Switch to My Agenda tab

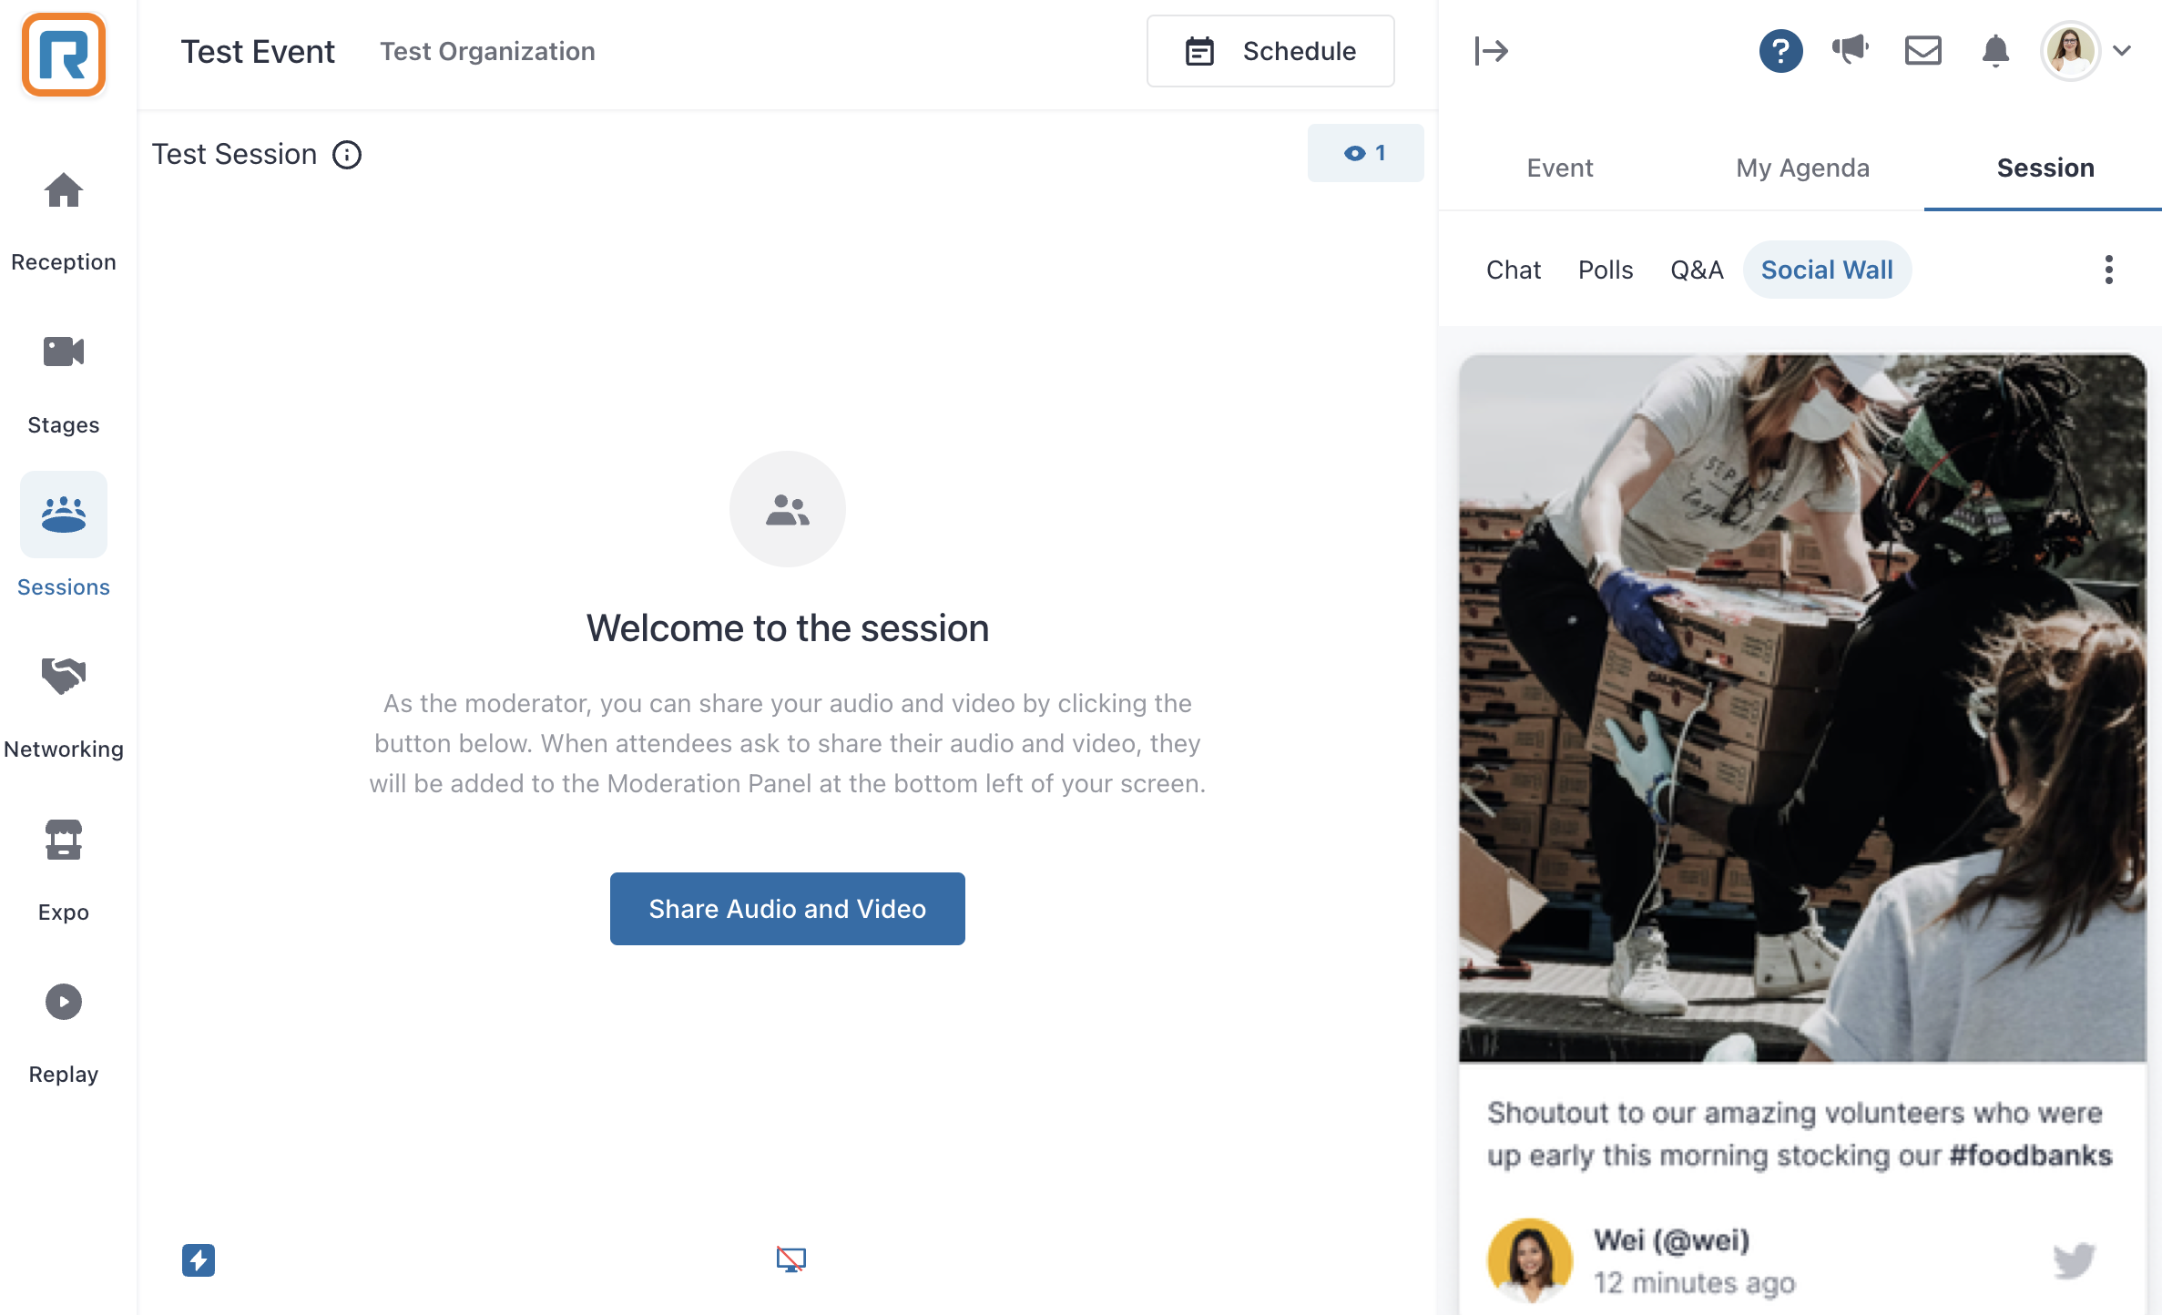point(1802,168)
